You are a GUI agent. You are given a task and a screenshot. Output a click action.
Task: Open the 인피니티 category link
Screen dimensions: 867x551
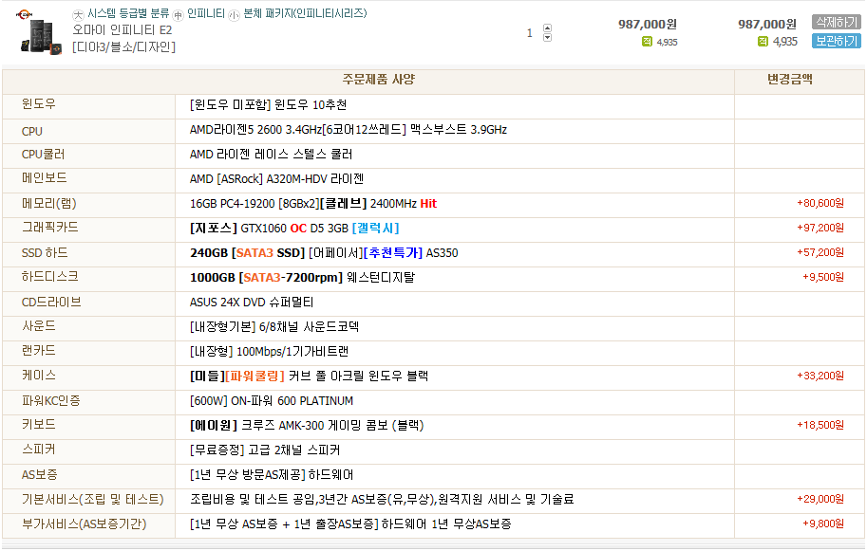[x=206, y=13]
